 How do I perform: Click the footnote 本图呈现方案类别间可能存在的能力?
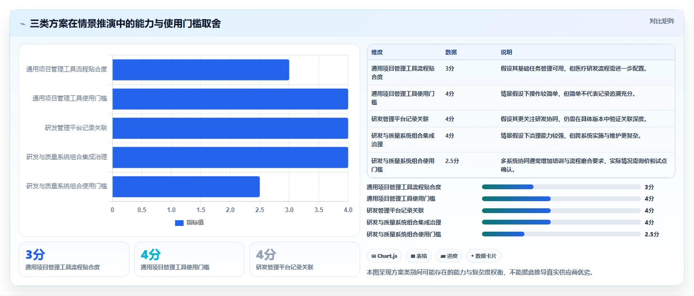coord(480,273)
